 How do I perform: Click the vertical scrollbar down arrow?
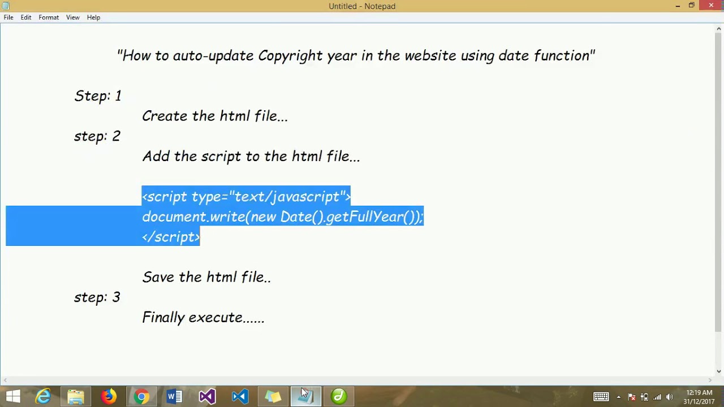(719, 371)
